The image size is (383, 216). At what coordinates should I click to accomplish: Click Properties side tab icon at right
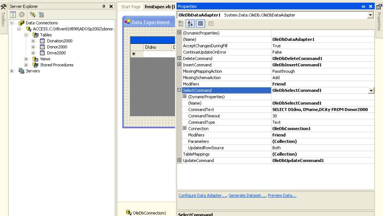379,7
